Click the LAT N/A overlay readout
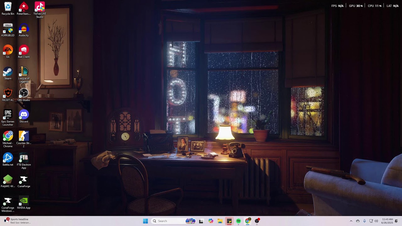 click(393, 6)
